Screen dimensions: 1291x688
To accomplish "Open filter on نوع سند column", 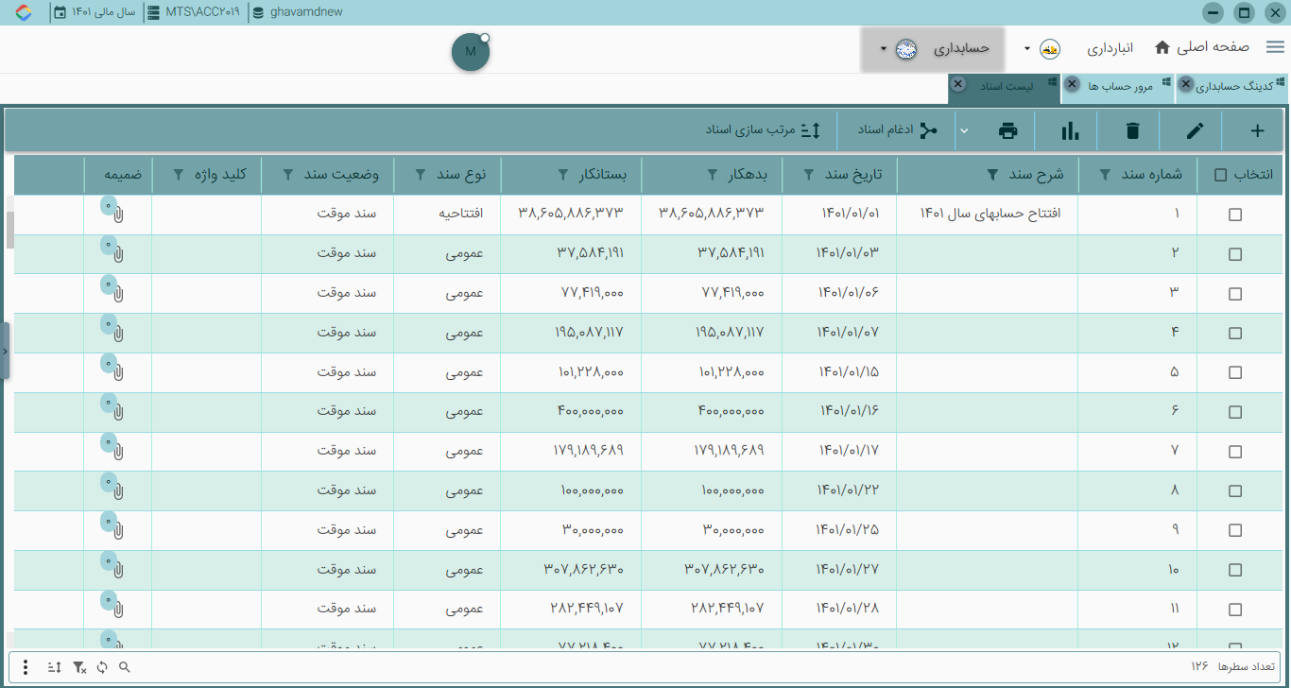I will tap(422, 175).
